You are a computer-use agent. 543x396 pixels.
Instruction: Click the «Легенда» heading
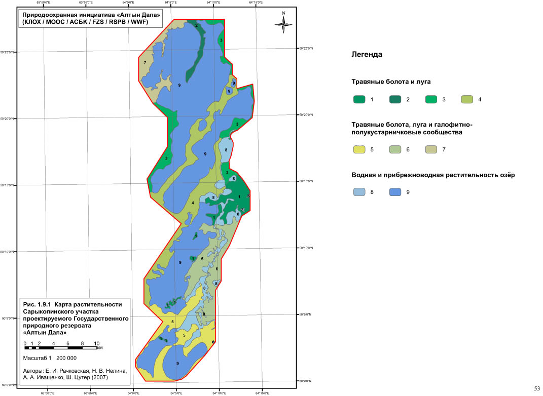click(366, 55)
